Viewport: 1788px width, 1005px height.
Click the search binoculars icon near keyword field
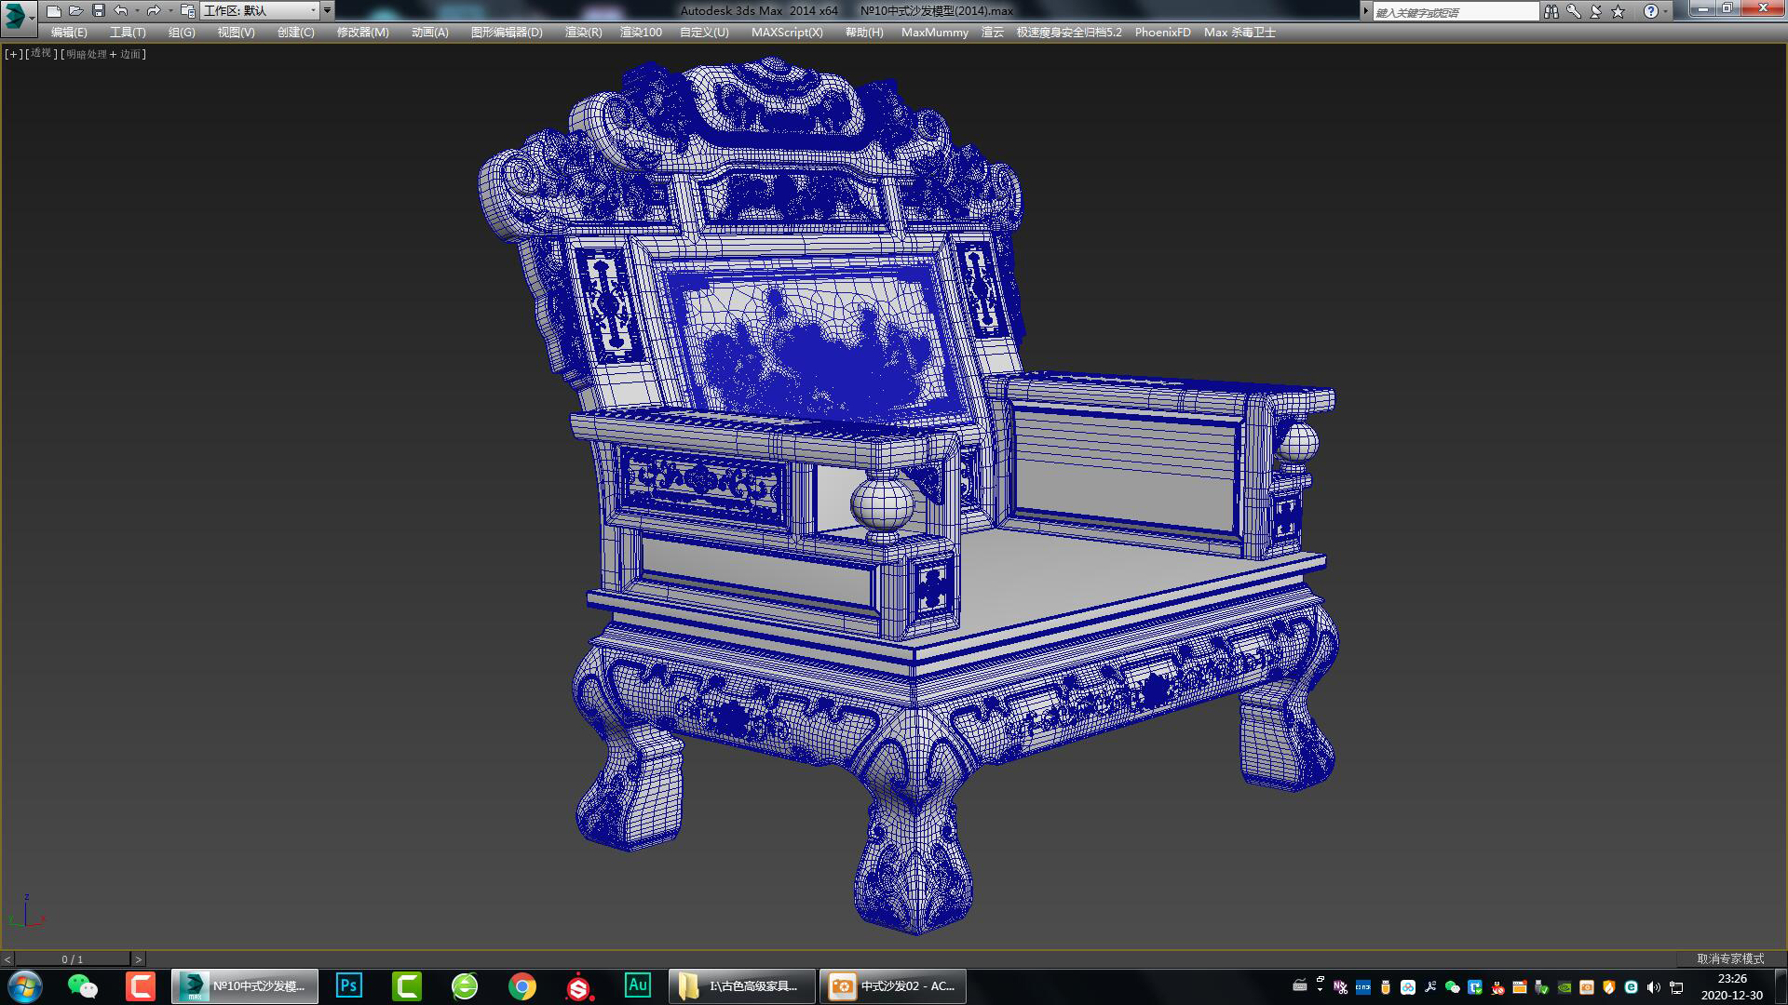[1553, 10]
